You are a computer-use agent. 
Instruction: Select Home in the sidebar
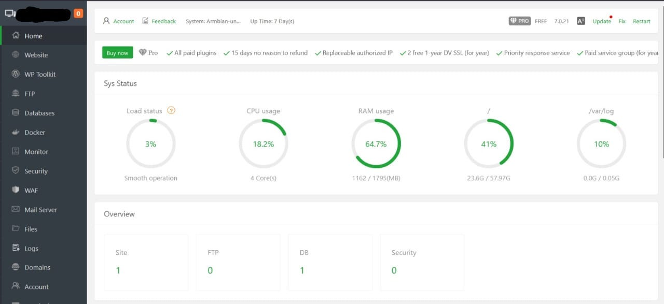point(32,36)
